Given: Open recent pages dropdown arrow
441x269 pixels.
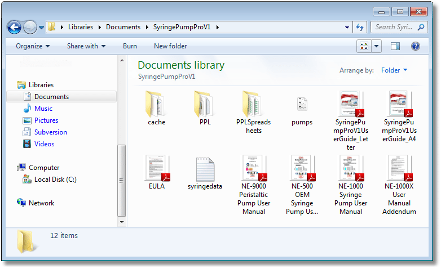Looking at the screenshot, I should pos(41,28).
